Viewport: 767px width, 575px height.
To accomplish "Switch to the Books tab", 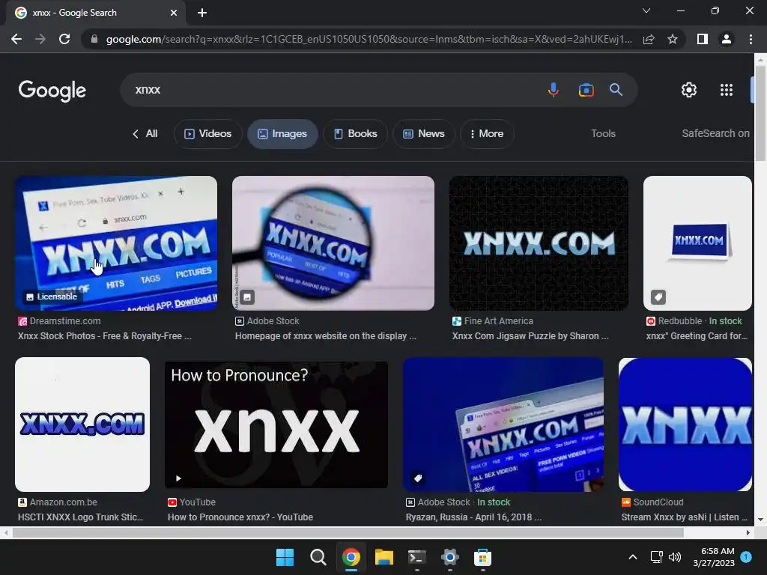I will (x=356, y=133).
